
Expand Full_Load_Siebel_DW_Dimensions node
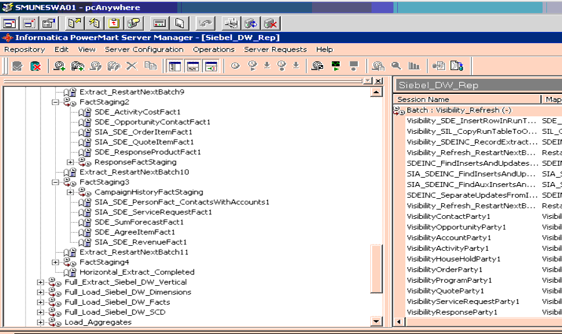(40, 293)
